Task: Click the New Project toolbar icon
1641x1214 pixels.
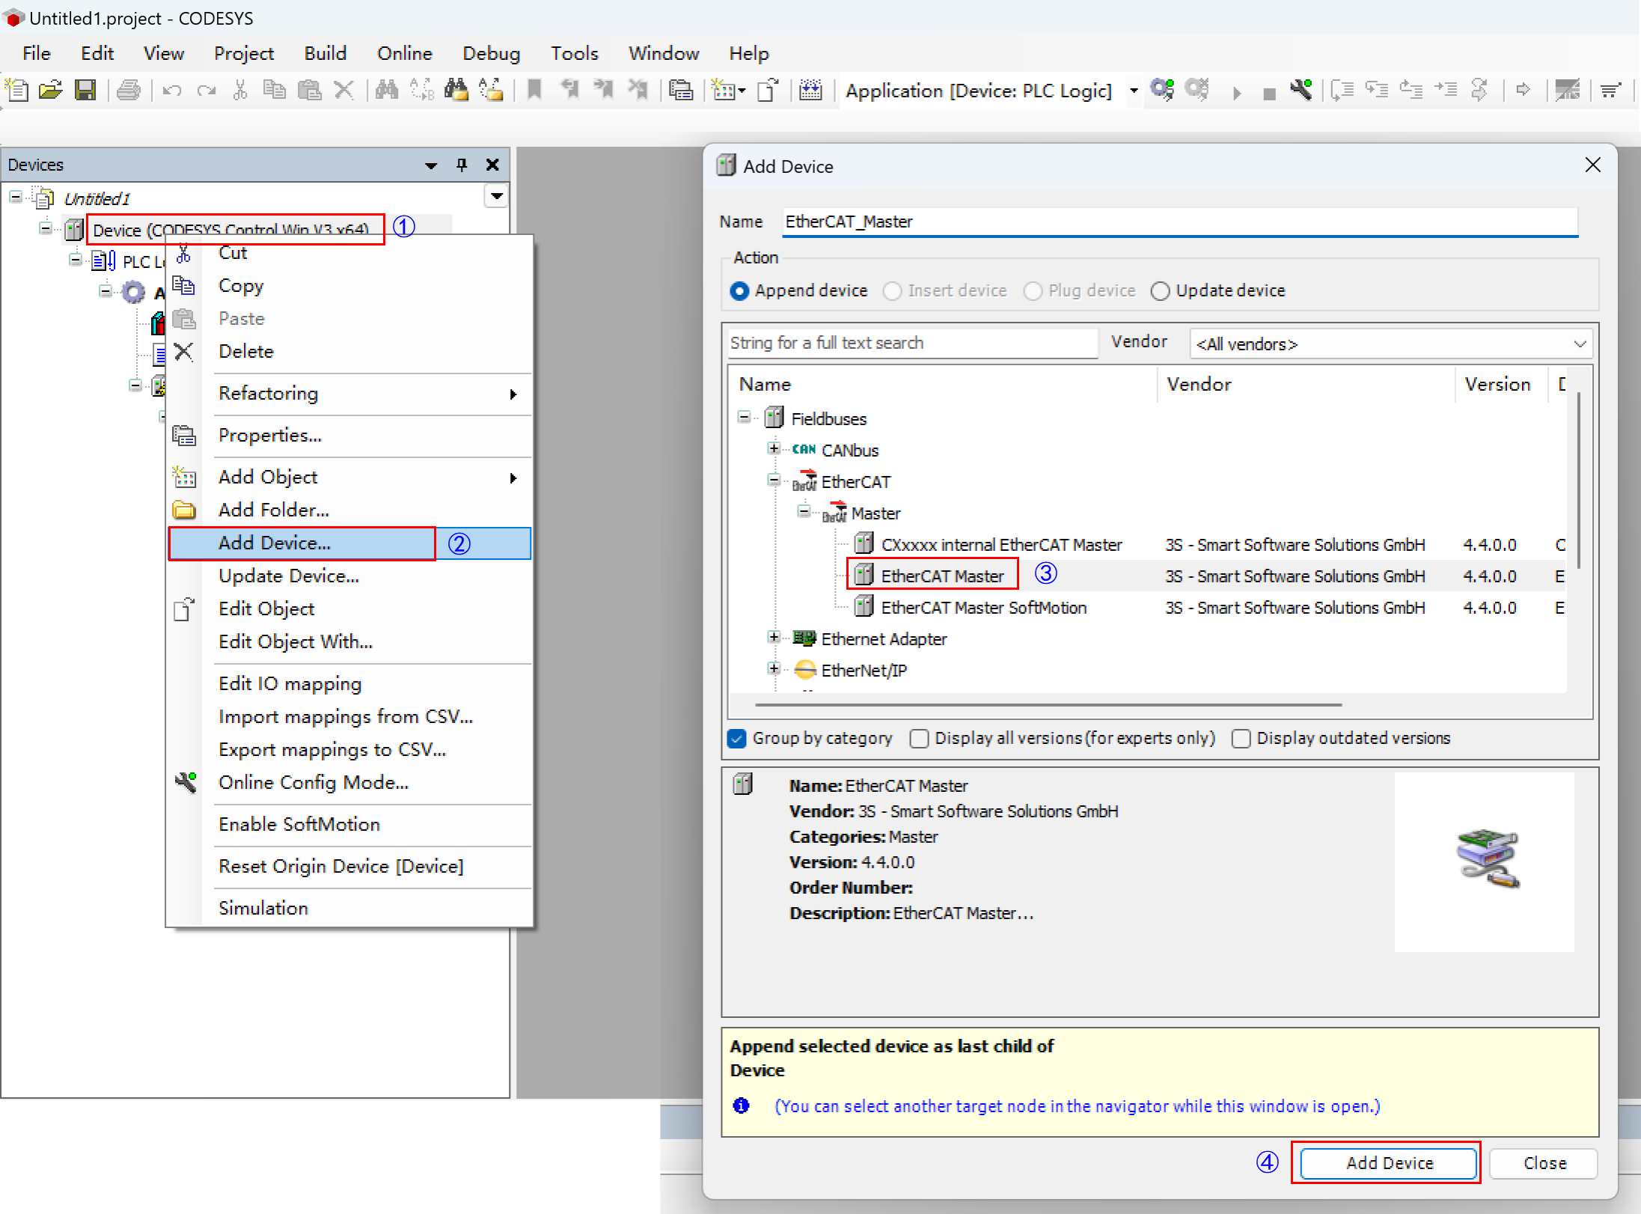Action: point(16,91)
